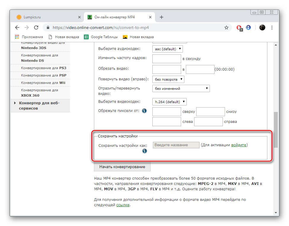The height and width of the screenshot is (226, 289).
Task: Start conversion with Начать конвертирование button
Action: (x=122, y=167)
